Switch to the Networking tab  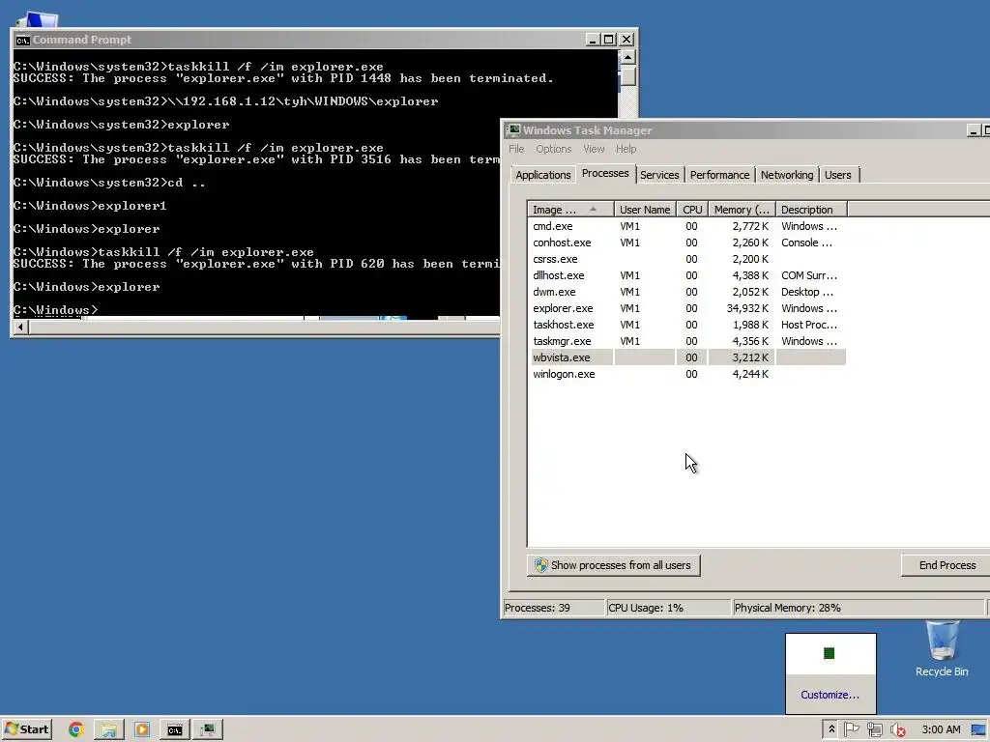[x=787, y=175]
